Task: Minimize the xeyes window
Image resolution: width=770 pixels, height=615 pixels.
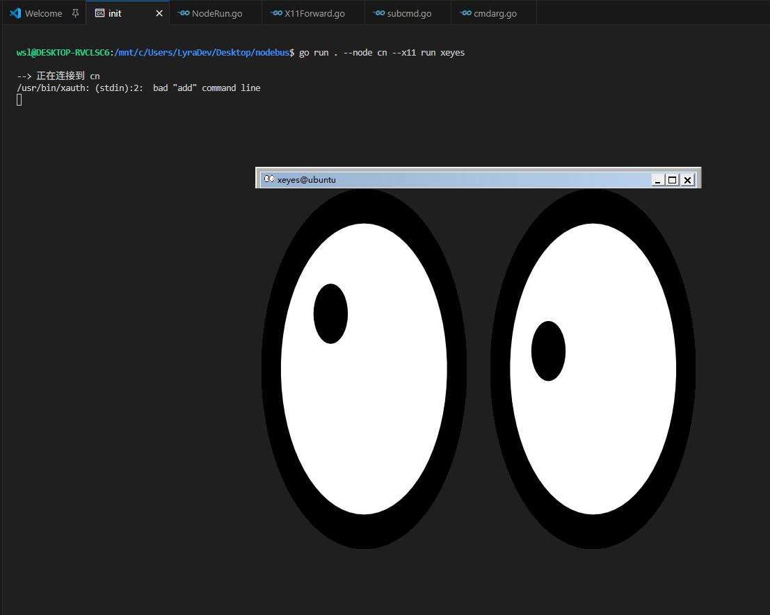Action: [657, 180]
